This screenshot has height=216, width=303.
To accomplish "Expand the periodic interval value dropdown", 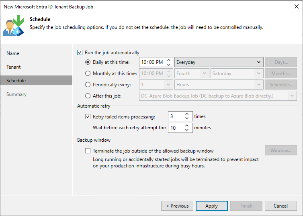I will [156, 85].
